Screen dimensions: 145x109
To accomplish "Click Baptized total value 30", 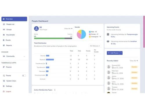I will point(71,60).
